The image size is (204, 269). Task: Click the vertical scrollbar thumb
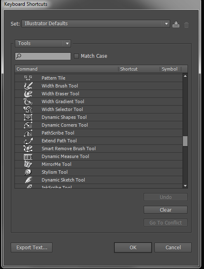(185, 141)
